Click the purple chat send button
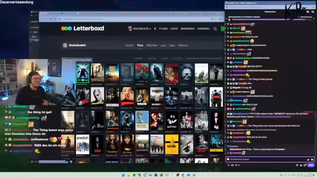 tap(311, 165)
